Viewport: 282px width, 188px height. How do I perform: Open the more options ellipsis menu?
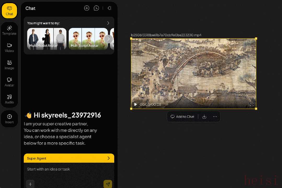[x=215, y=117]
